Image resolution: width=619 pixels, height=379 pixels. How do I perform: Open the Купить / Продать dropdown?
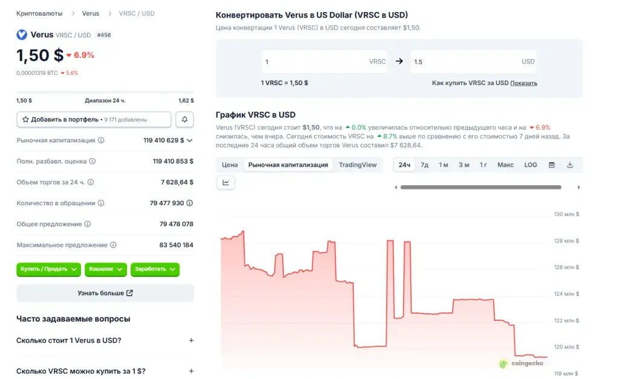click(48, 269)
